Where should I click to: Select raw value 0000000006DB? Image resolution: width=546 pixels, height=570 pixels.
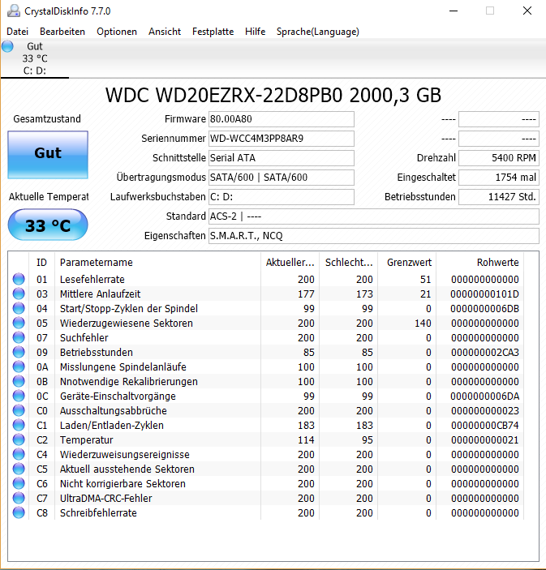coord(484,308)
